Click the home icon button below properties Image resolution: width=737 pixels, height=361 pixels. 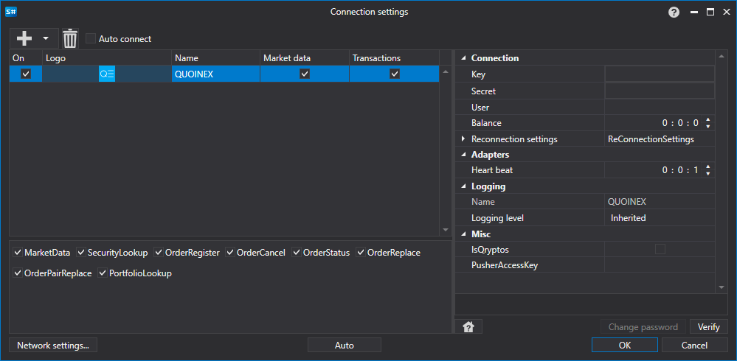(x=468, y=326)
